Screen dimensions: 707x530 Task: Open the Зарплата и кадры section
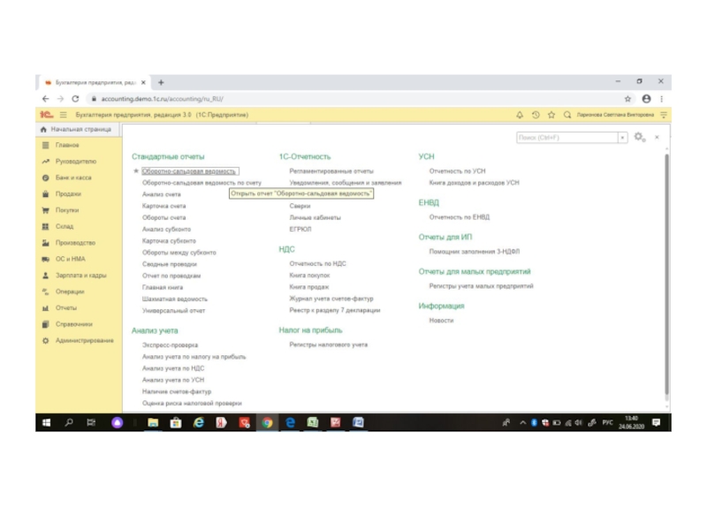coord(80,276)
